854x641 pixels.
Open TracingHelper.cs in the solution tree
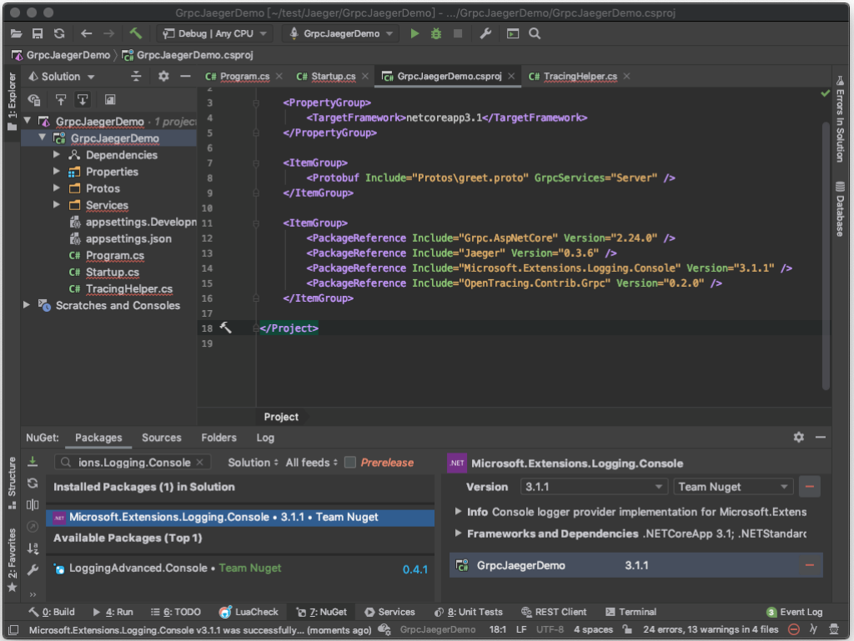(x=129, y=289)
